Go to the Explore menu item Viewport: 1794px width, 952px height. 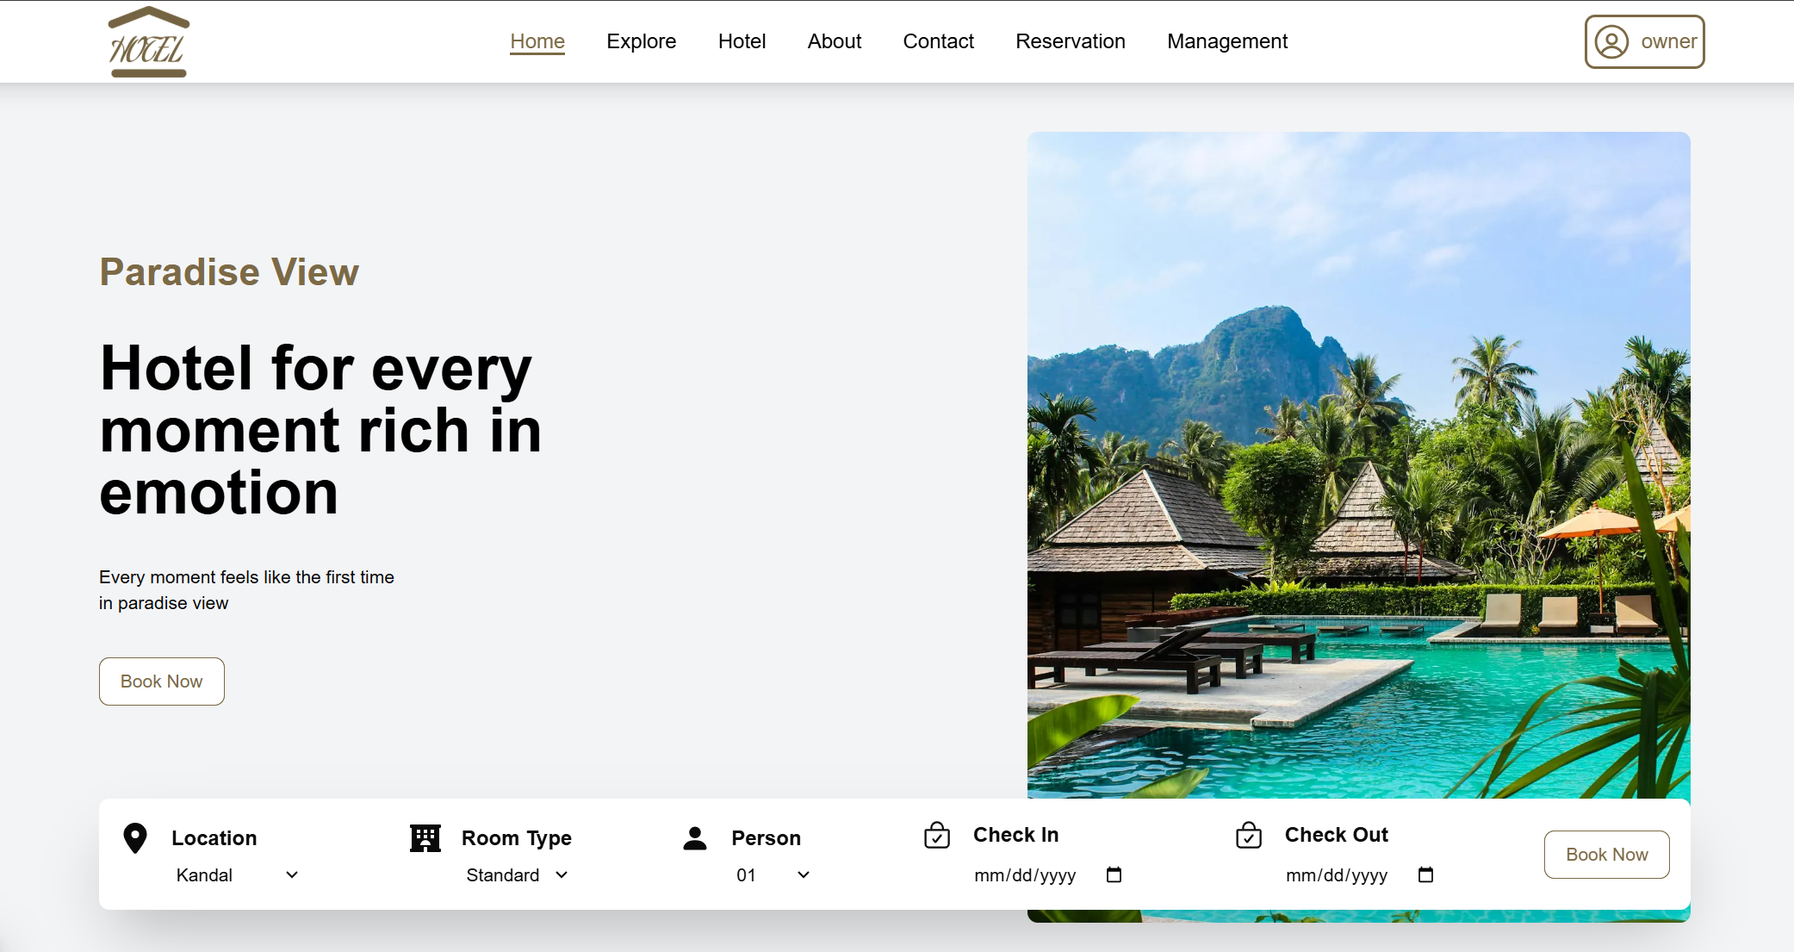pyautogui.click(x=641, y=41)
